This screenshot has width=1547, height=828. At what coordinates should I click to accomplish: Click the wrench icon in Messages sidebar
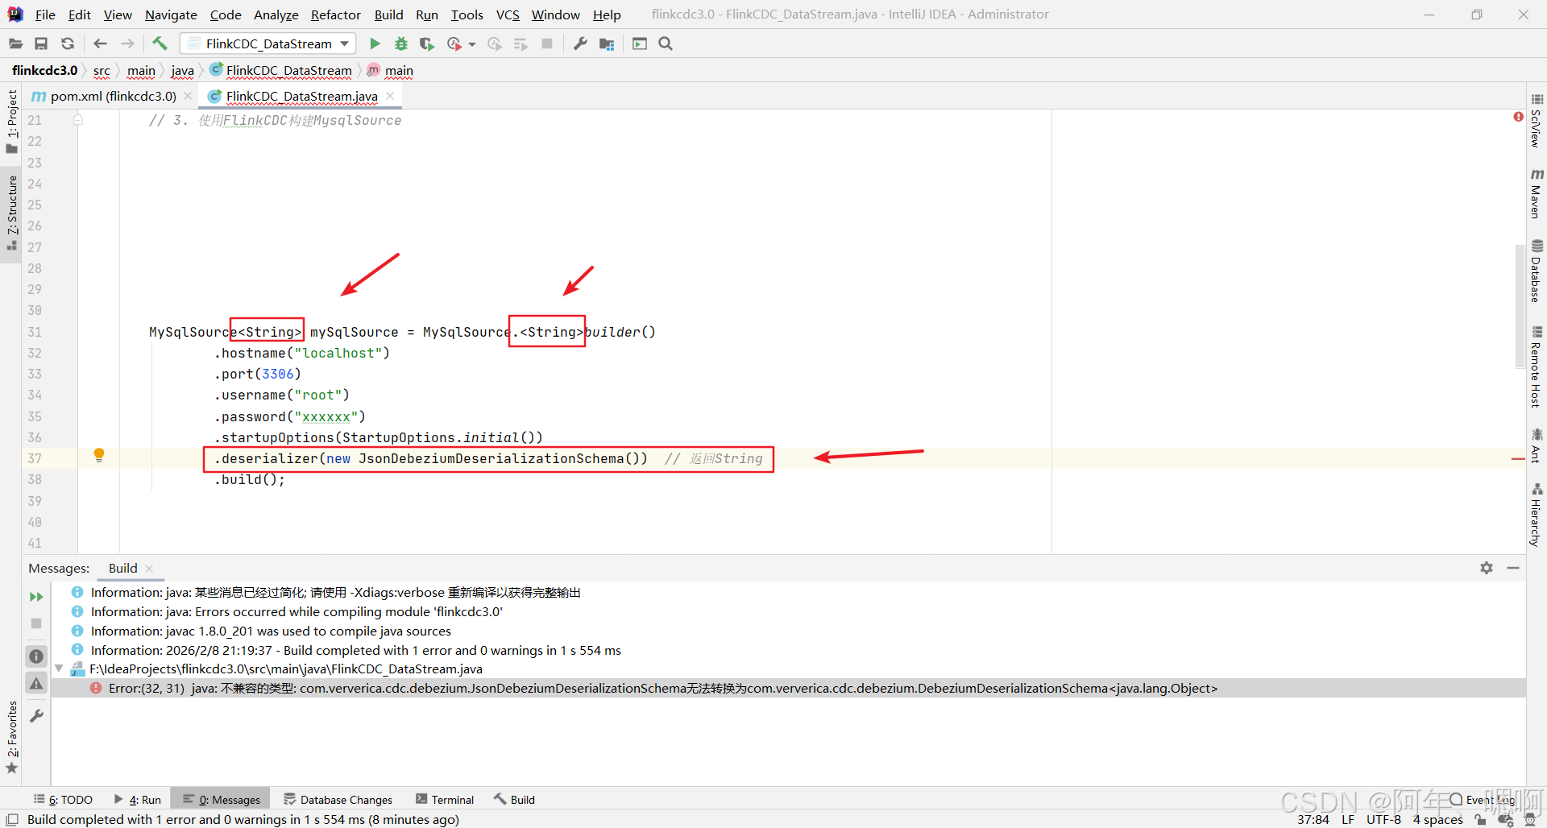click(36, 716)
